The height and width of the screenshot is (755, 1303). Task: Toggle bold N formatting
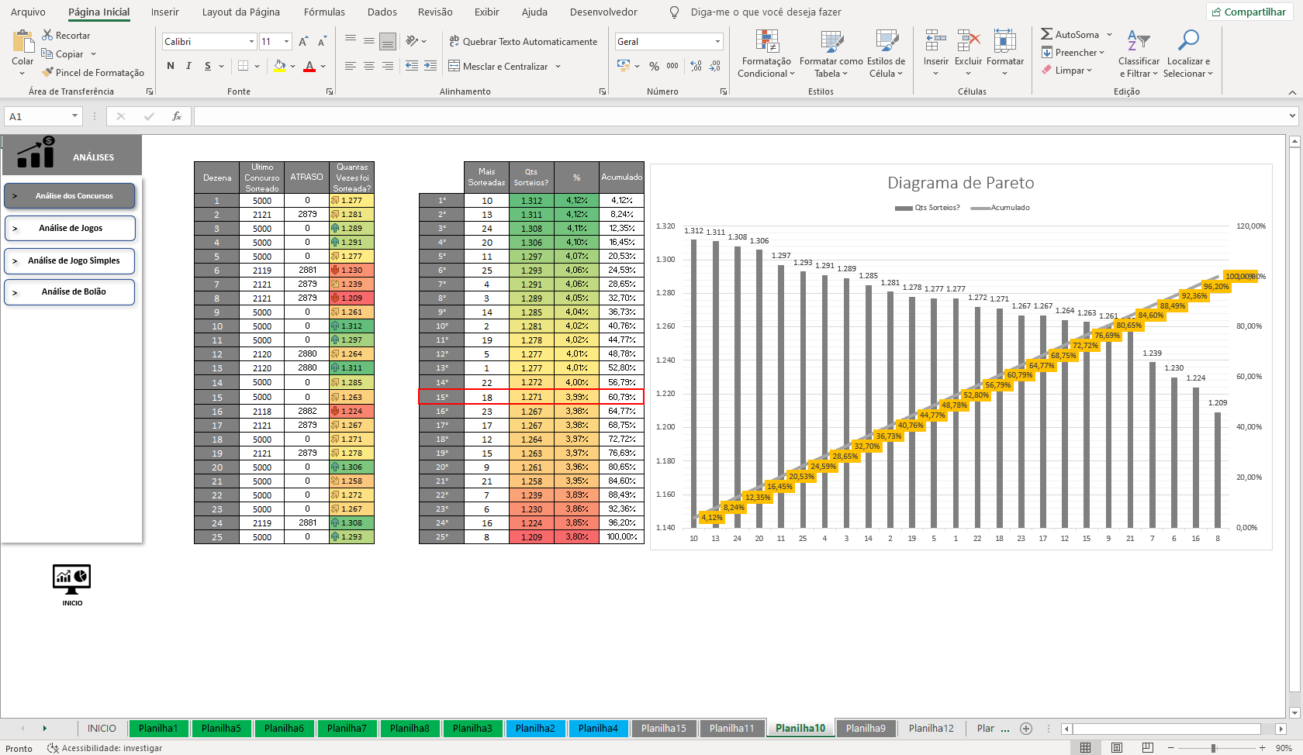click(x=171, y=66)
